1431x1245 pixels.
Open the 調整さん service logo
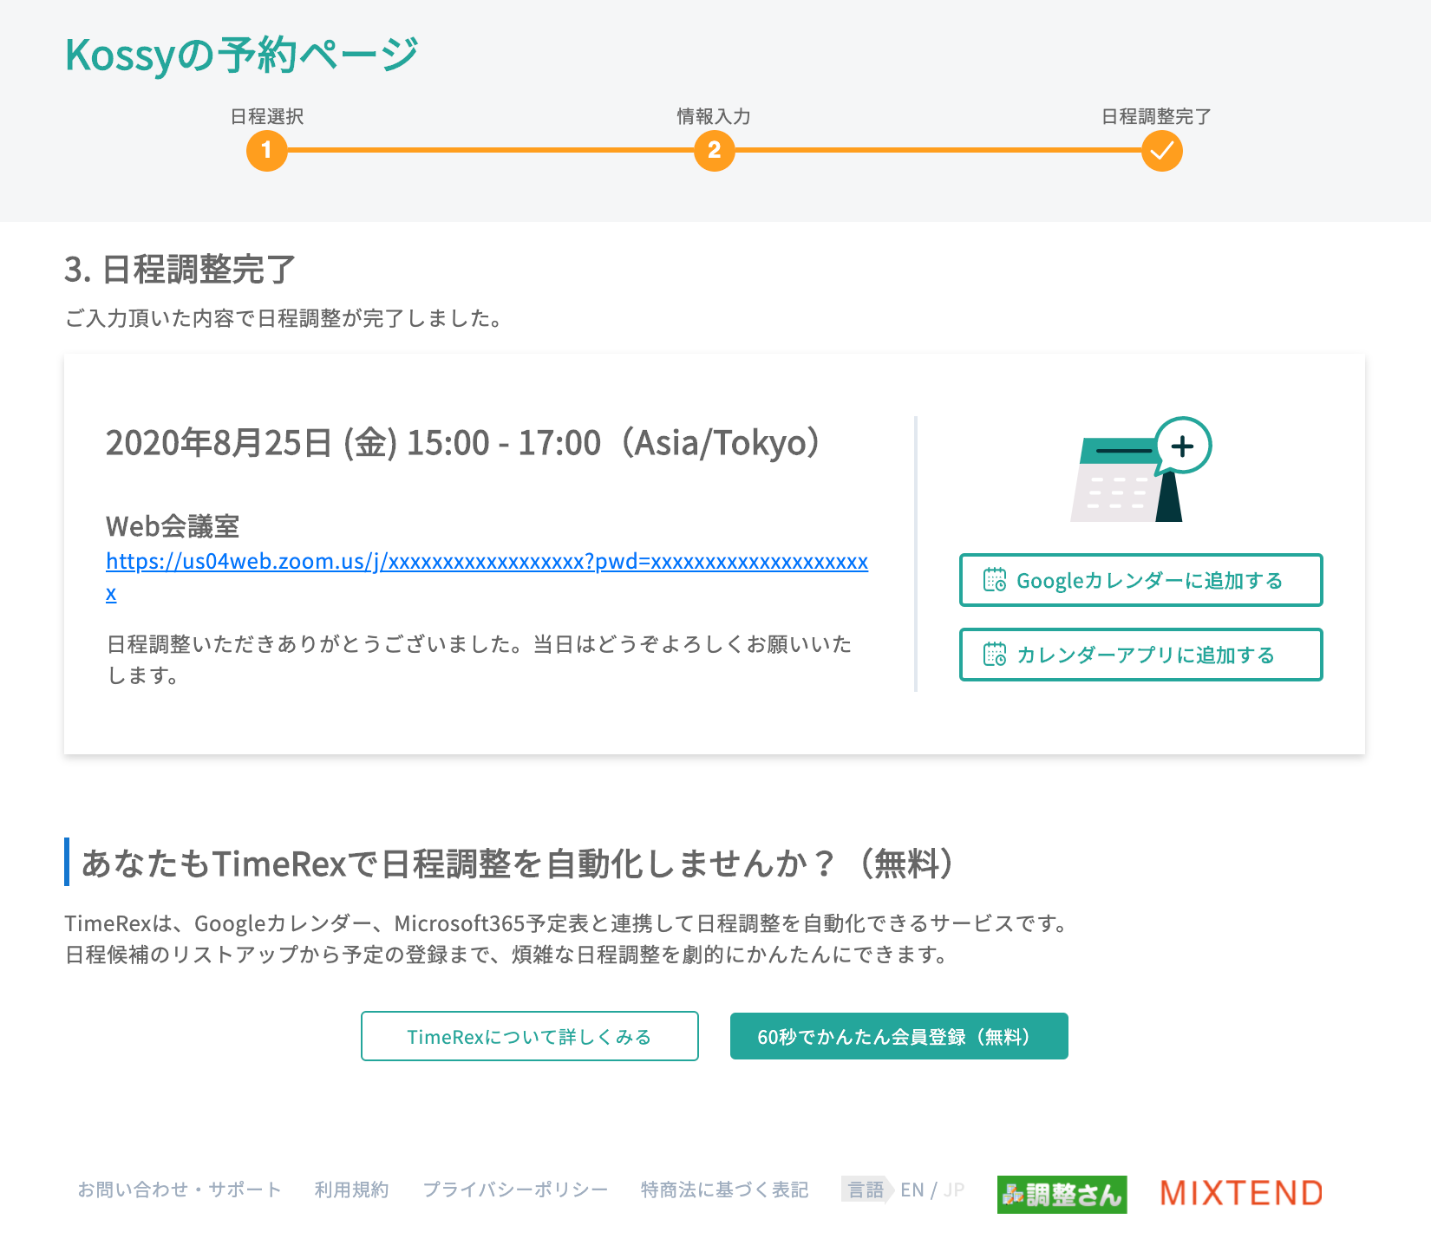pos(1062,1193)
